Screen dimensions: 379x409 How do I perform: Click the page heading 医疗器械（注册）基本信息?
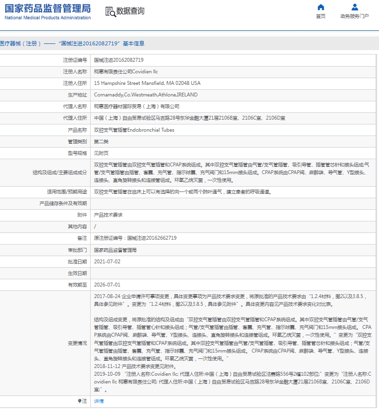pos(72,43)
